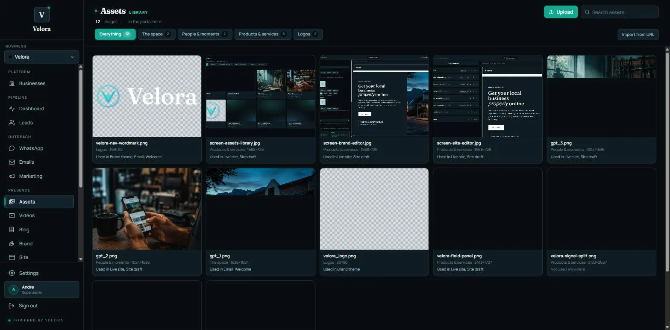Click the Videos play icon
Viewport: 670px width, 330px height.
(x=12, y=215)
